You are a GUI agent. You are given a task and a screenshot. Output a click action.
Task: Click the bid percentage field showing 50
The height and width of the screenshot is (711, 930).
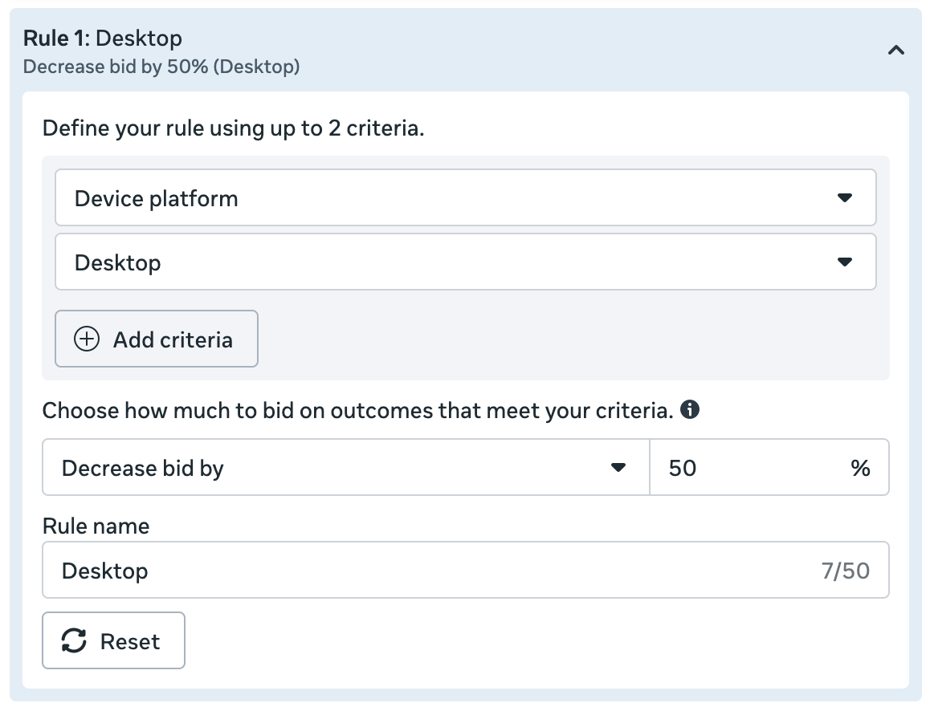[x=747, y=467]
